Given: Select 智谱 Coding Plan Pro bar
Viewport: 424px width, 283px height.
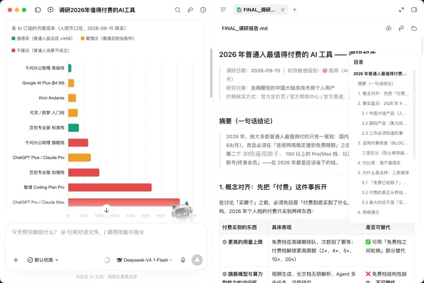Looking at the screenshot, I should tap(110, 187).
